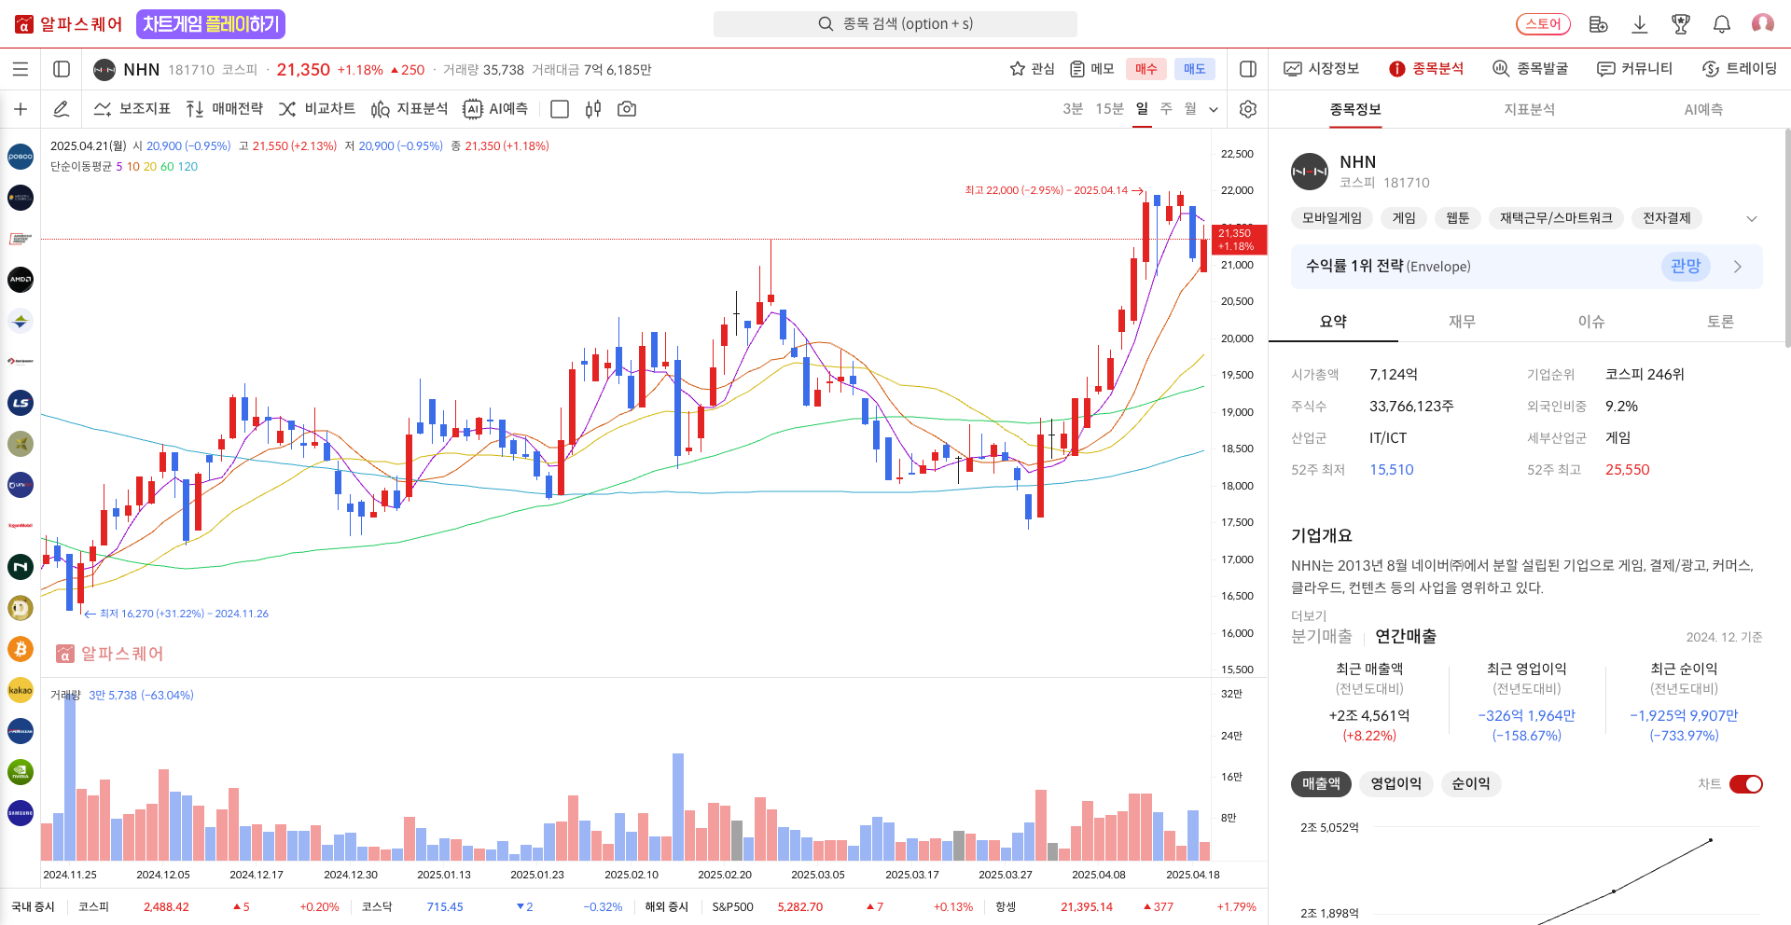Open the store 스토어 button

1543,24
